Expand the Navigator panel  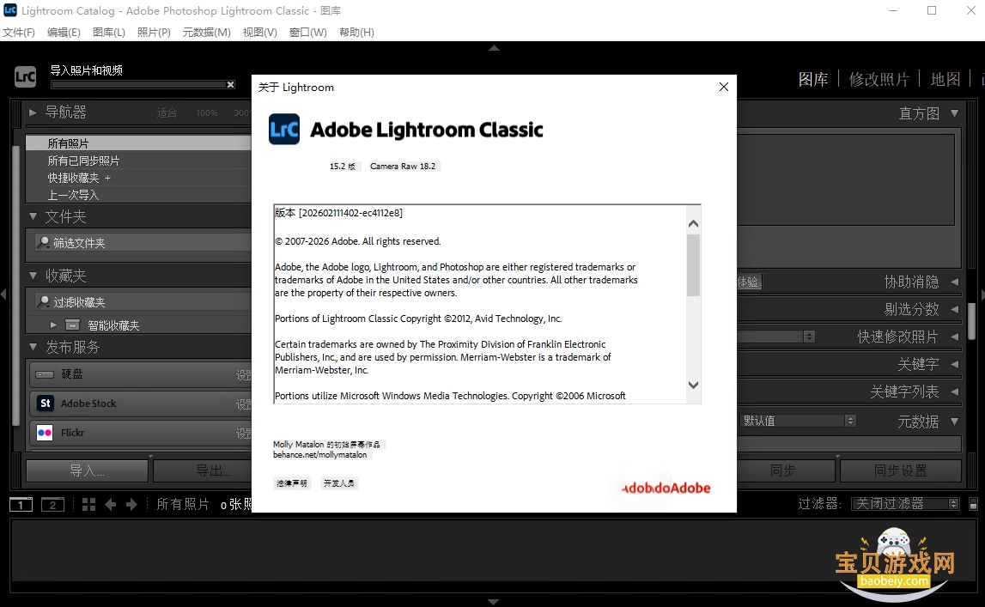point(33,113)
